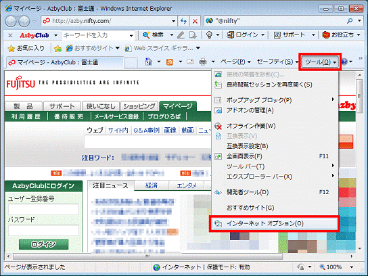Click the ログイン toolbar button

pyautogui.click(x=242, y=35)
